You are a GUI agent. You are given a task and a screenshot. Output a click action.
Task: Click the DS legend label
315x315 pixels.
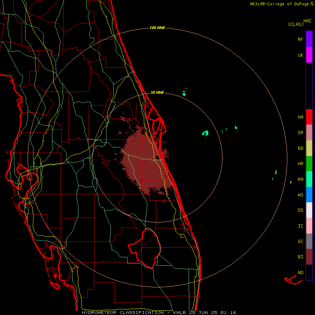click(300, 210)
